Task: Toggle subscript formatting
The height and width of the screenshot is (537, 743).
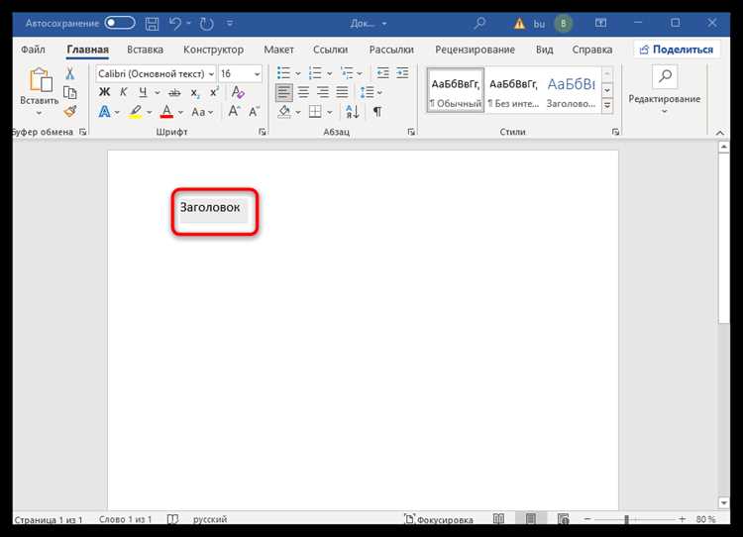Action: [195, 93]
